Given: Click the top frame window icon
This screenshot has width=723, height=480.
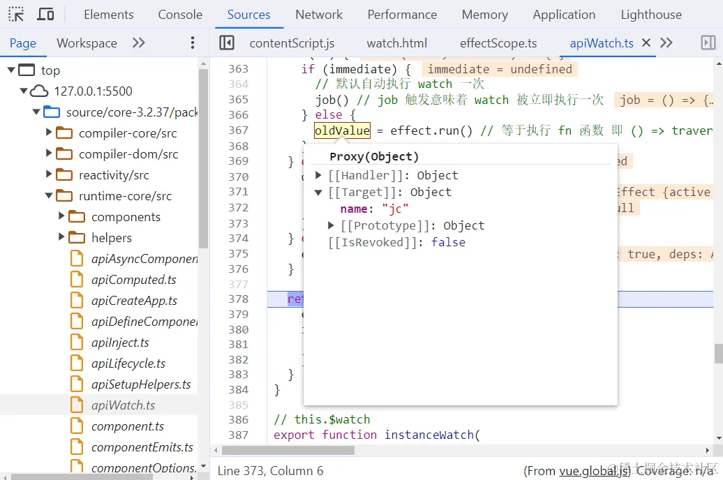Looking at the screenshot, I should click(x=27, y=70).
